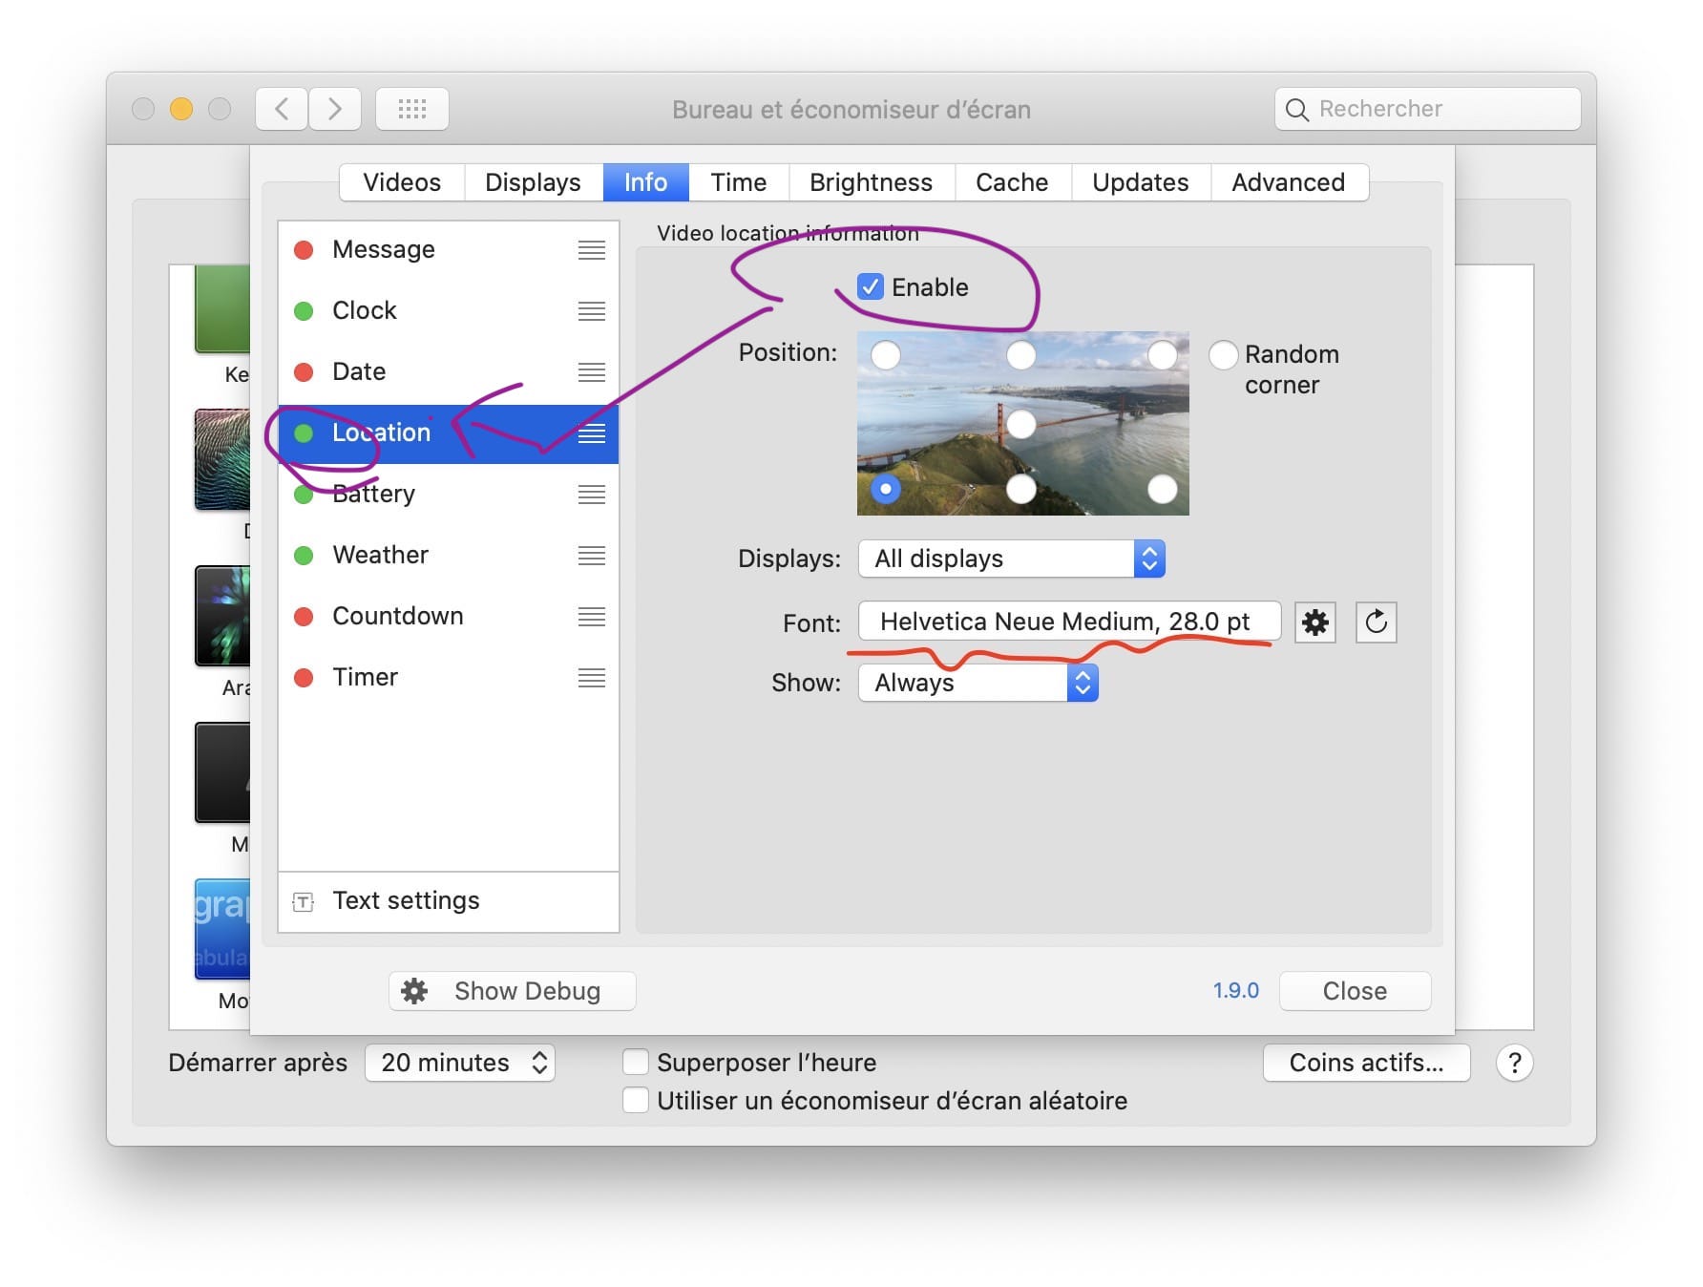The width and height of the screenshot is (1703, 1287).
Task: Open the All displays dropdown
Action: (1012, 559)
